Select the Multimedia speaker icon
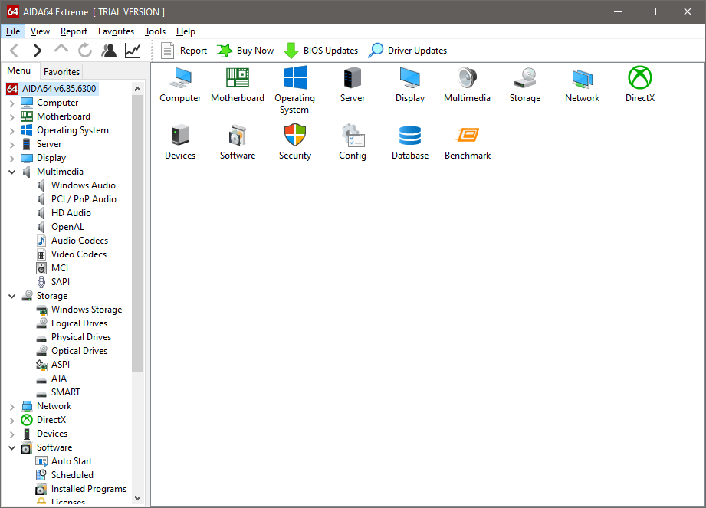706x508 pixels. [x=467, y=79]
